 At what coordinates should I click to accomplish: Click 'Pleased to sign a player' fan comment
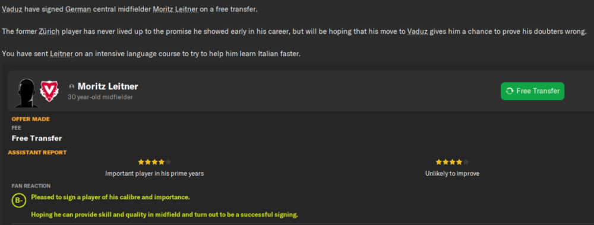pos(110,197)
